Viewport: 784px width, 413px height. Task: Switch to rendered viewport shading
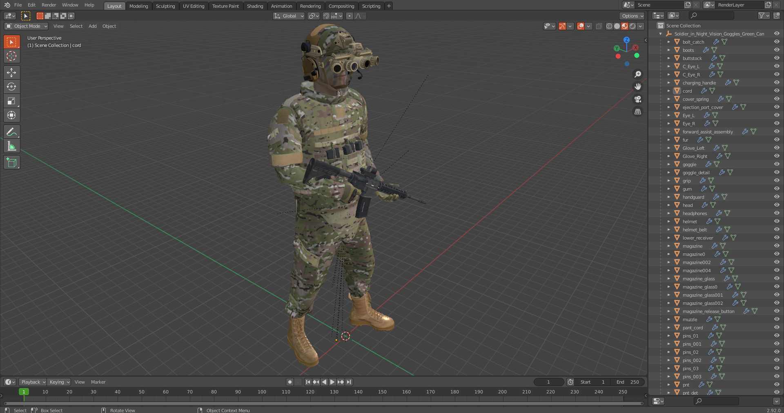(x=633, y=26)
